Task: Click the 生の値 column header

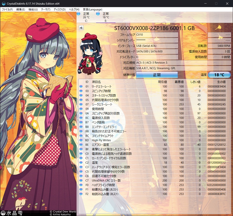Action: click(x=221, y=82)
